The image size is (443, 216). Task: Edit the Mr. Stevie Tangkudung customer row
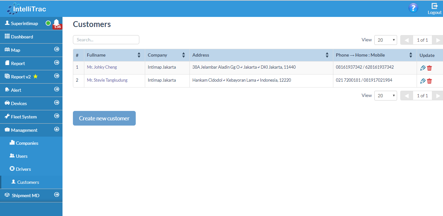[x=423, y=81]
